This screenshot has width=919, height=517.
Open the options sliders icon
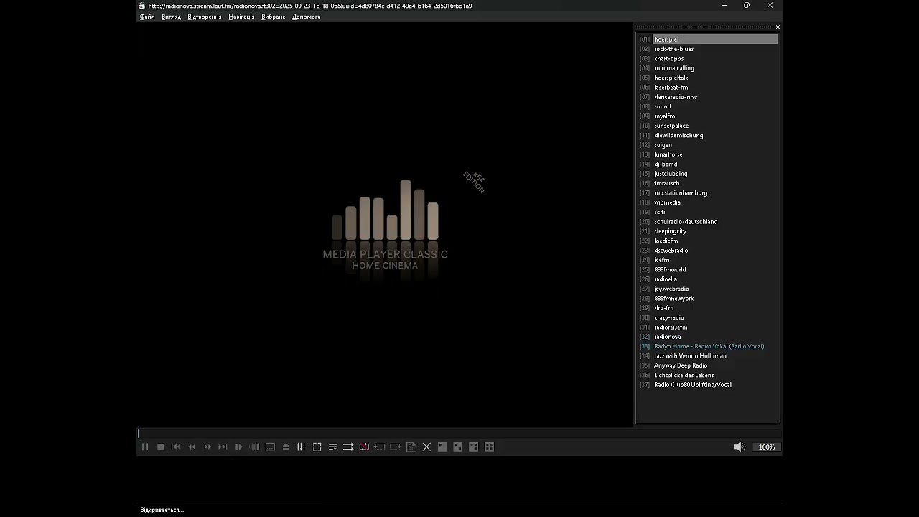302,447
